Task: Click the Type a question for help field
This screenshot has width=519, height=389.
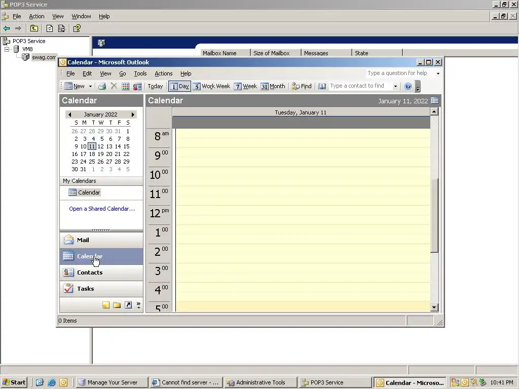Action: (x=400, y=73)
